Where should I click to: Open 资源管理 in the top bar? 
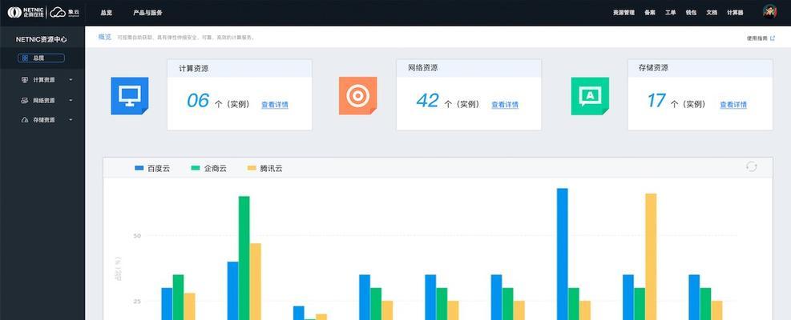pyautogui.click(x=624, y=13)
